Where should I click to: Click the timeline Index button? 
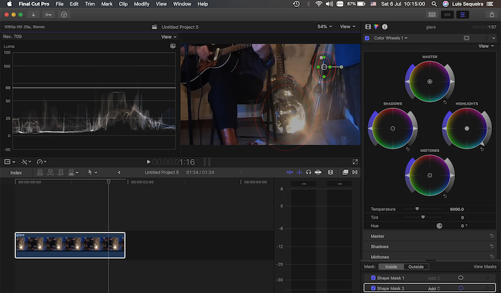16,172
